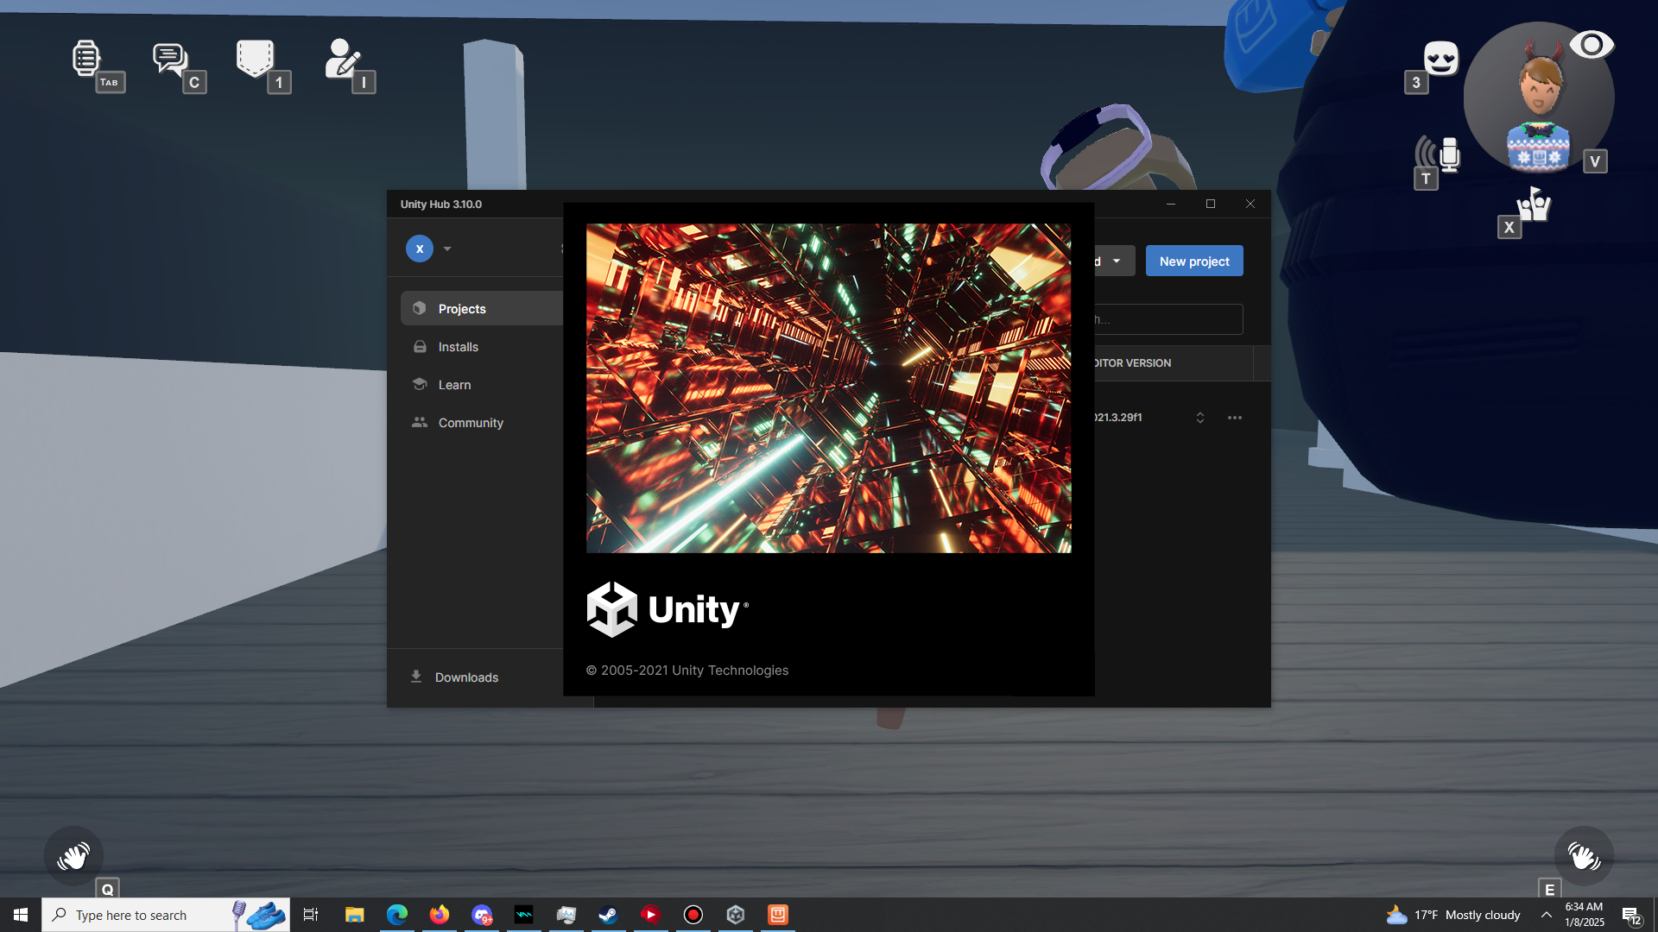Expand the account dropdown arrow
This screenshot has height=932, width=1658.
447,249
